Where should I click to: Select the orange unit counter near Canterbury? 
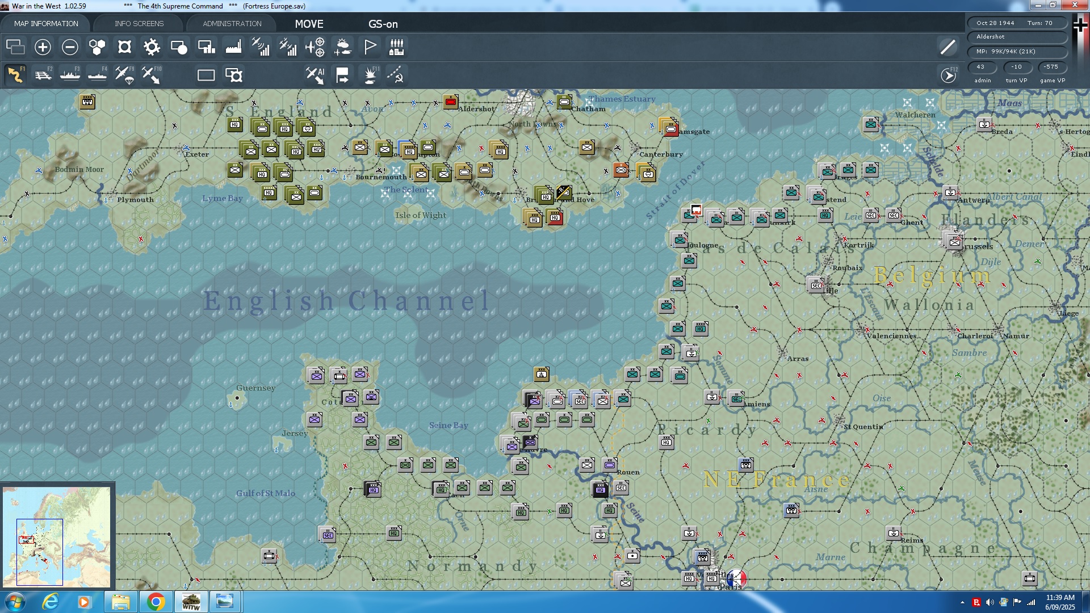[621, 170]
